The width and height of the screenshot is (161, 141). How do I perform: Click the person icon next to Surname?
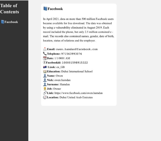[x=45, y=84]
